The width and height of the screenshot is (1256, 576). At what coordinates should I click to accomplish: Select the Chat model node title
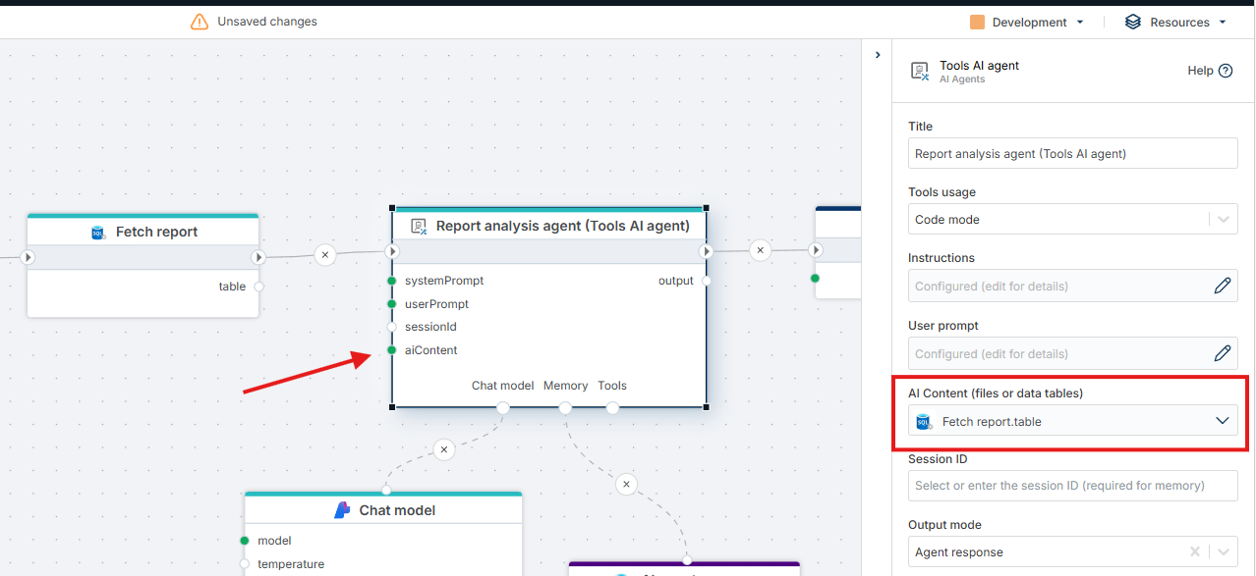click(397, 510)
